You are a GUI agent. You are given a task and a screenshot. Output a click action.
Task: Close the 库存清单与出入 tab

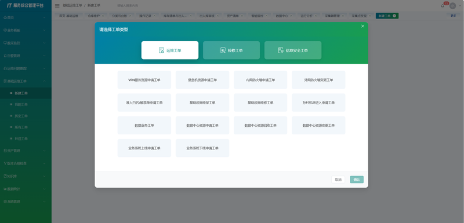[x=191, y=16]
